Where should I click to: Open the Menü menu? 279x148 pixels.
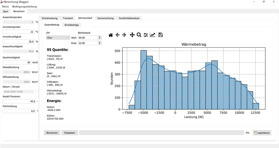pyautogui.click(x=5, y=6)
